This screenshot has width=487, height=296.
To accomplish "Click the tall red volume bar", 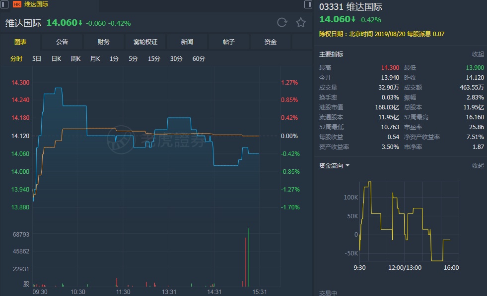I will tap(246, 262).
